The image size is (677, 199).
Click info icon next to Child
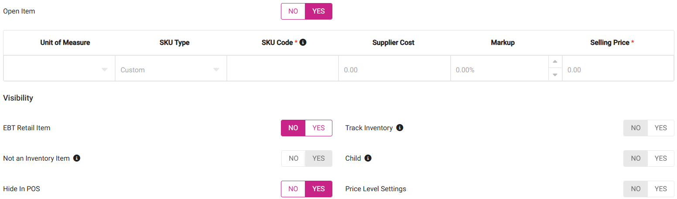point(368,158)
